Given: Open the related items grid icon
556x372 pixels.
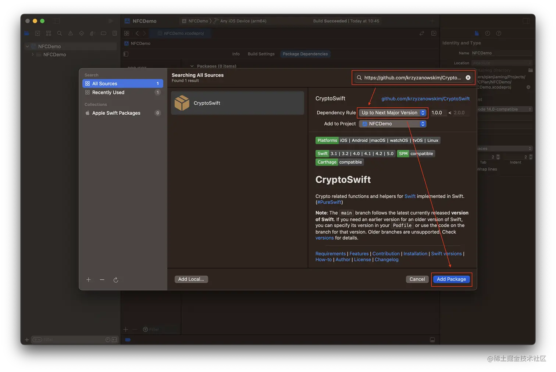Looking at the screenshot, I should click(126, 33).
